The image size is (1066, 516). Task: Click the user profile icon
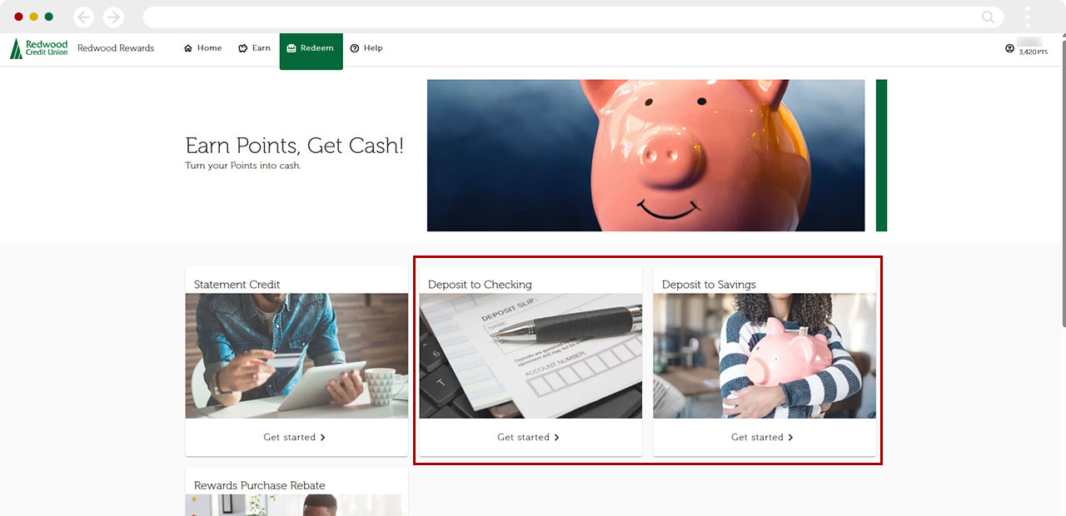point(1009,48)
